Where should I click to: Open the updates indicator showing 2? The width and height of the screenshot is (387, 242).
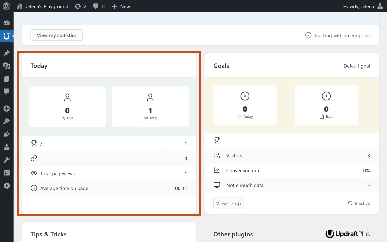coord(80,6)
